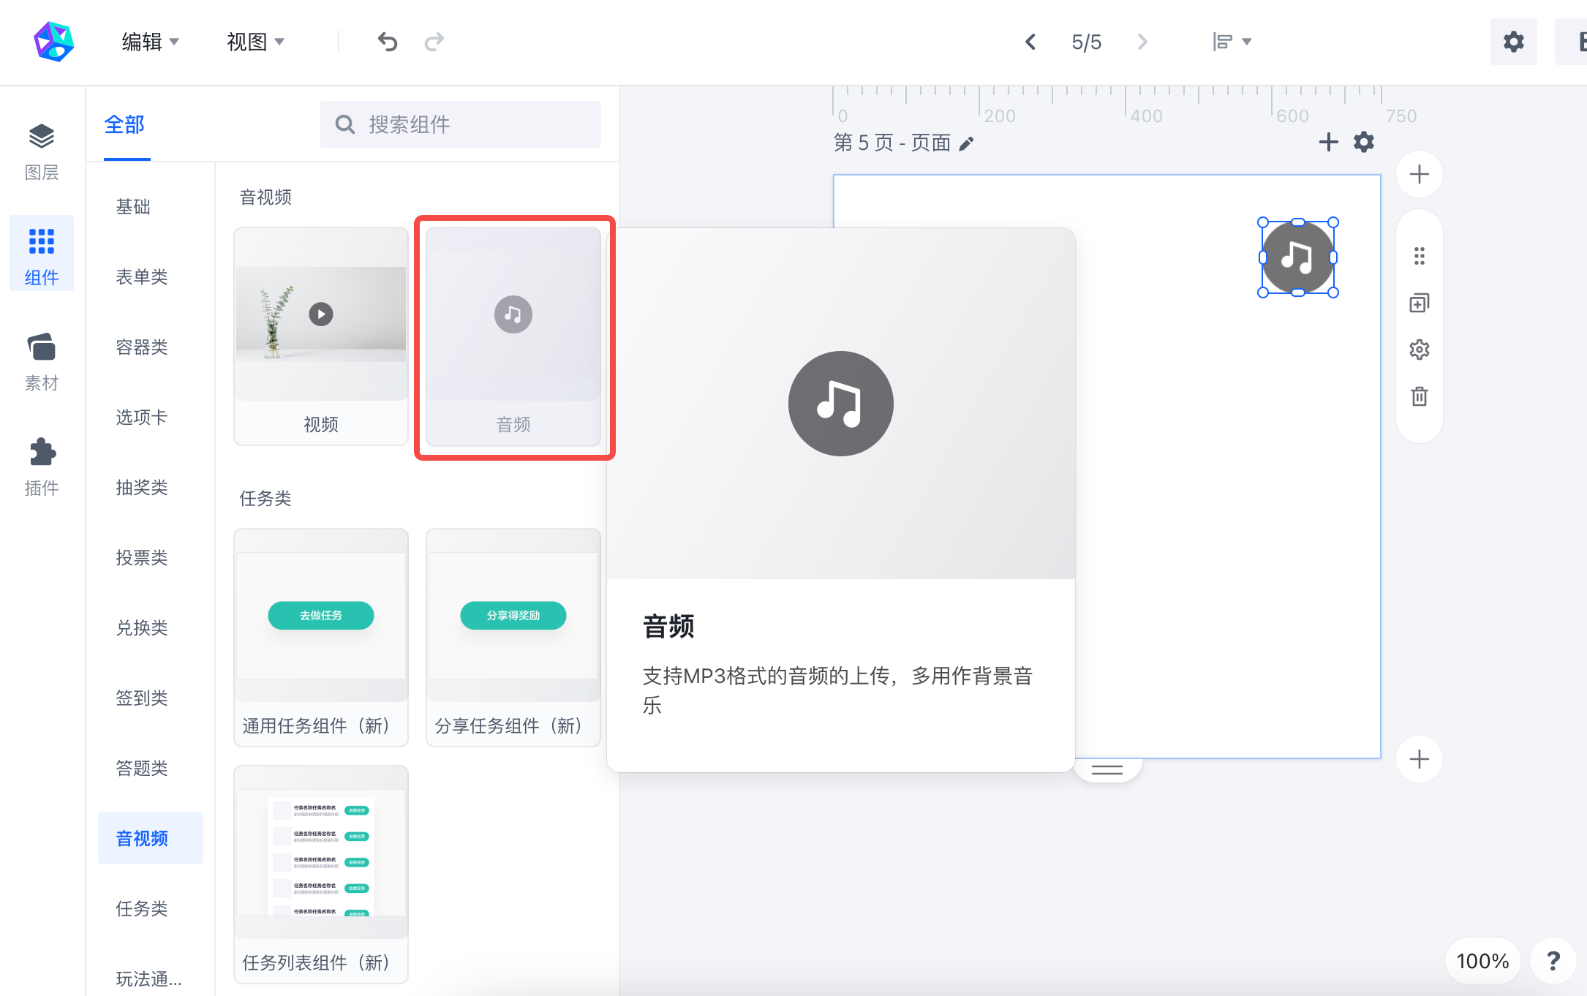Click the undo arrow icon
The width and height of the screenshot is (1587, 996).
click(388, 42)
